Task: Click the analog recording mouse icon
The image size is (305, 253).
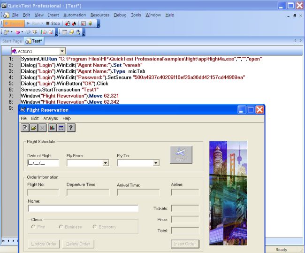Action: coord(68,23)
